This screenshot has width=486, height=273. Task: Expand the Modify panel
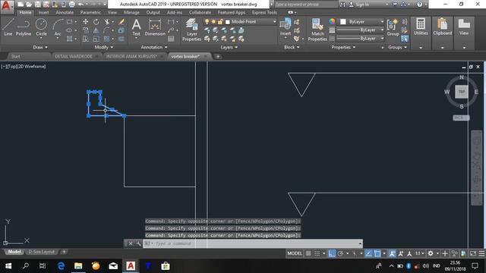104,47
